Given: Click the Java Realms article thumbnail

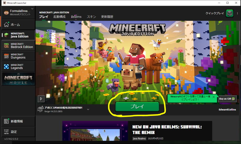Looking at the screenshot, I should tap(95, 131).
